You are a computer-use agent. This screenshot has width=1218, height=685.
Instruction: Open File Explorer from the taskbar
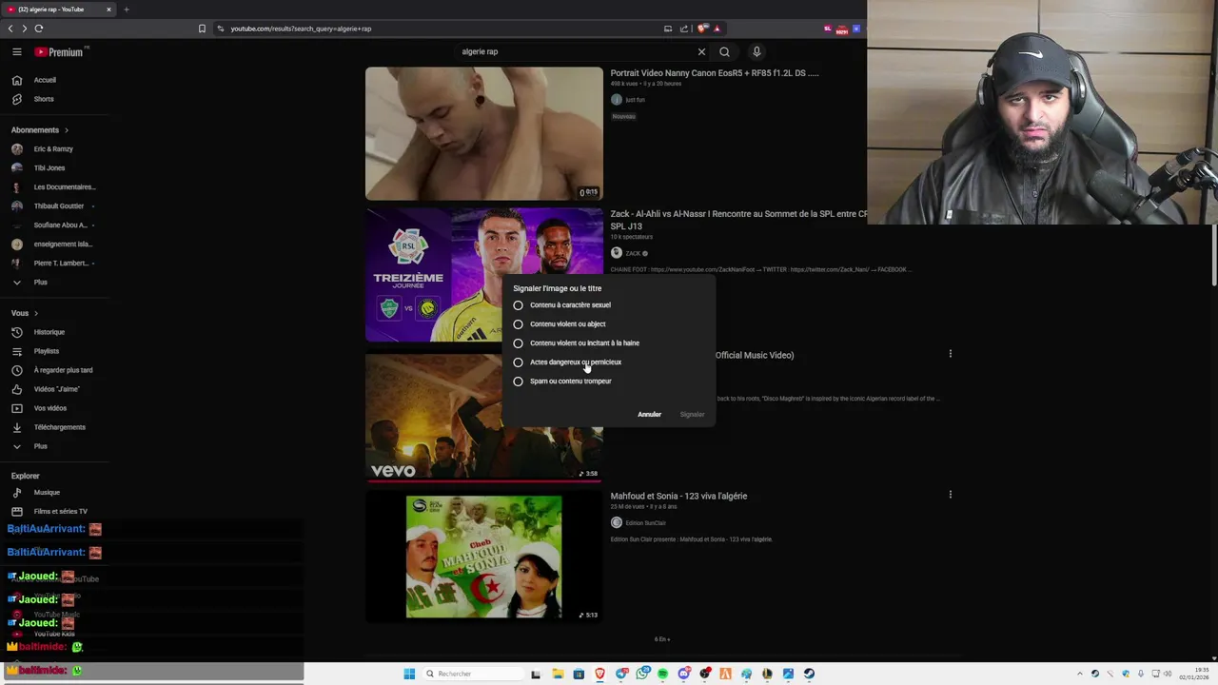click(x=558, y=674)
